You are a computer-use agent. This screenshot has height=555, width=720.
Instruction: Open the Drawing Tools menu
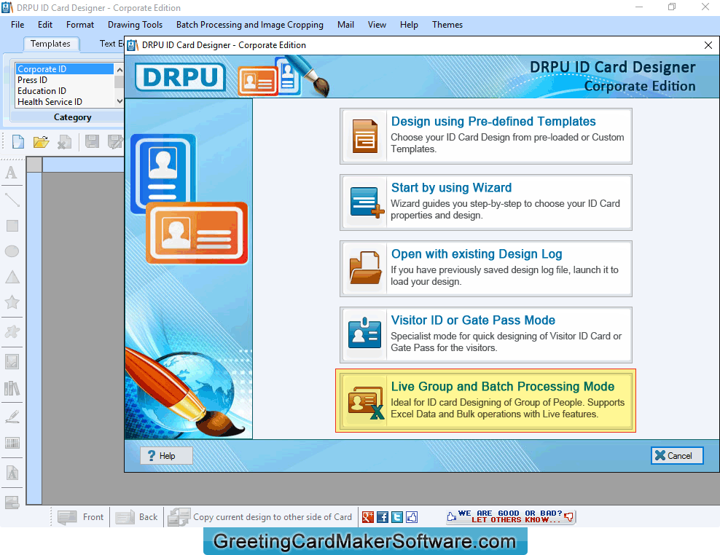(x=135, y=25)
